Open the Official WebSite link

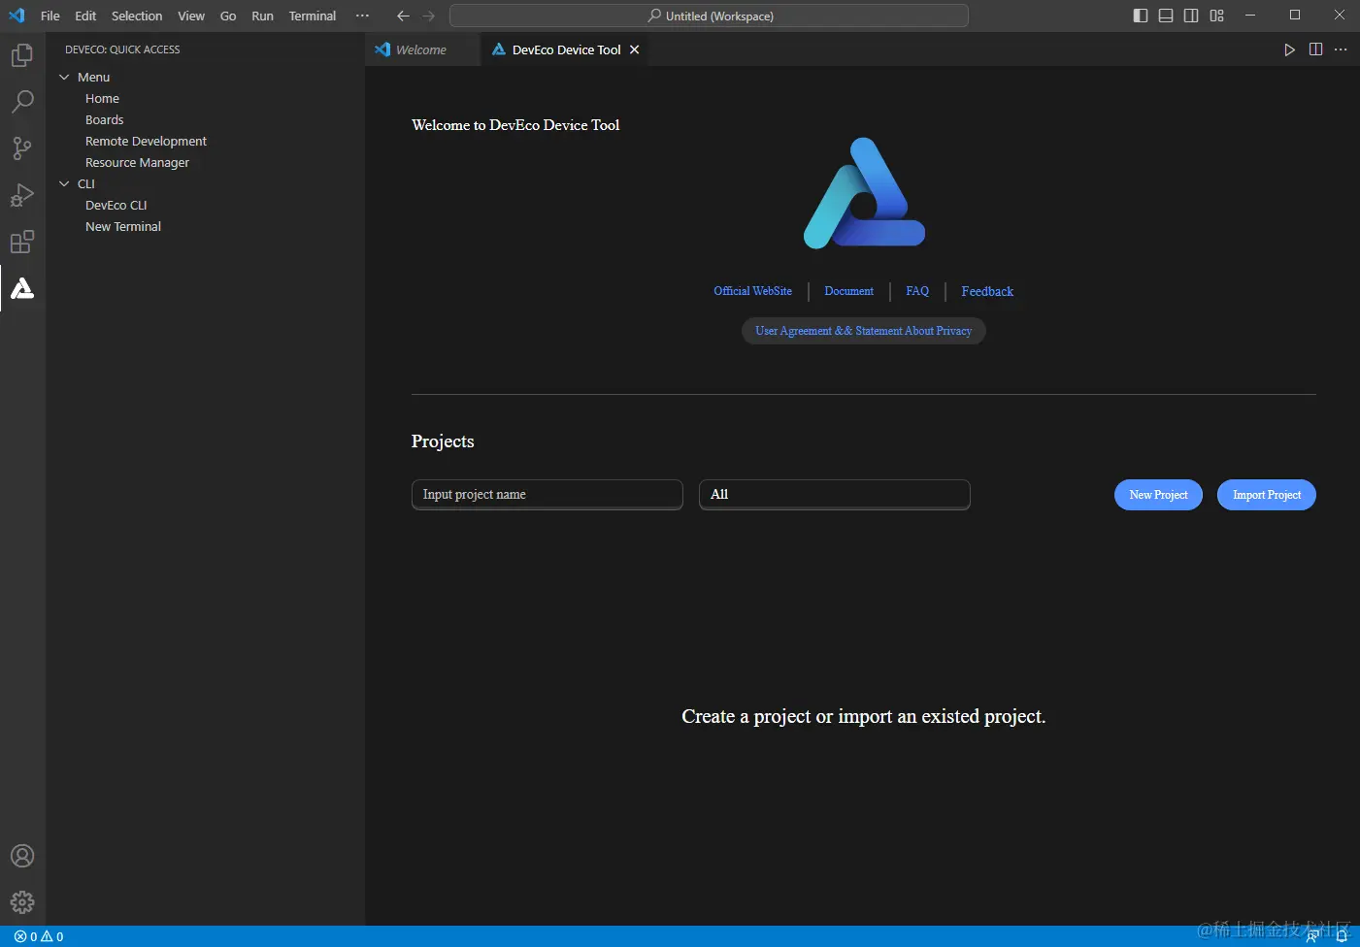tap(752, 291)
